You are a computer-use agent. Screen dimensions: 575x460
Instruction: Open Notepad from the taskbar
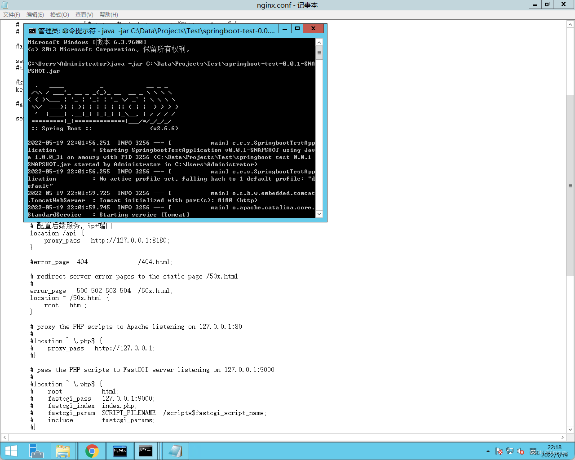coord(175,451)
